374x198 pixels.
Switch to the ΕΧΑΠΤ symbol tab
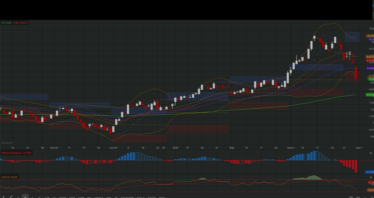tap(152, 197)
